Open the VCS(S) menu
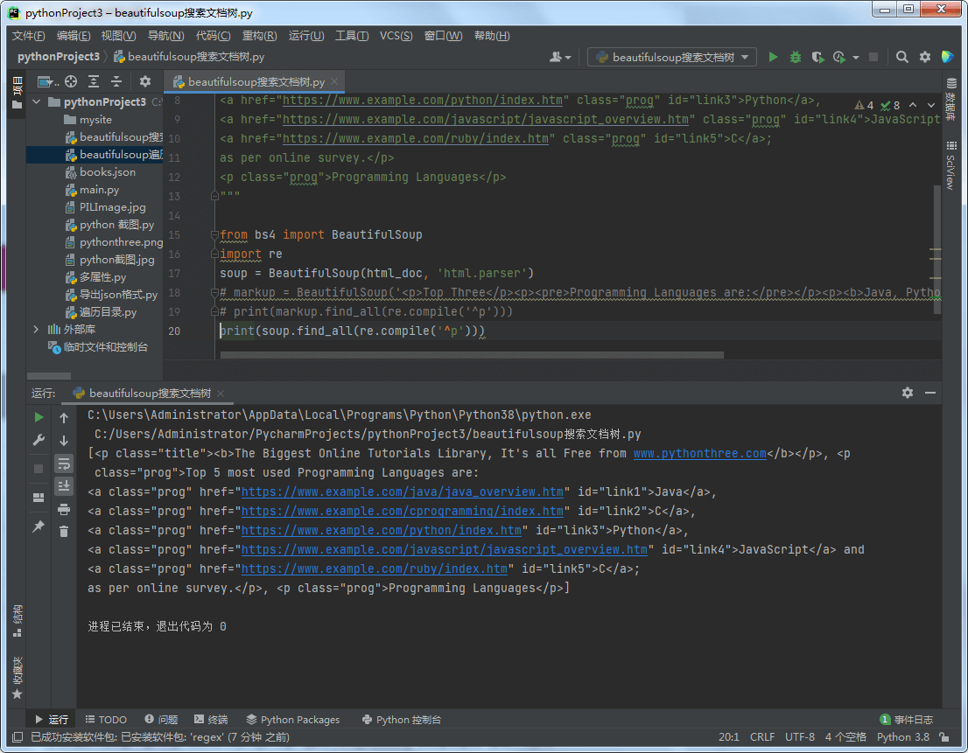Screen dimensions: 968x753 [396, 36]
